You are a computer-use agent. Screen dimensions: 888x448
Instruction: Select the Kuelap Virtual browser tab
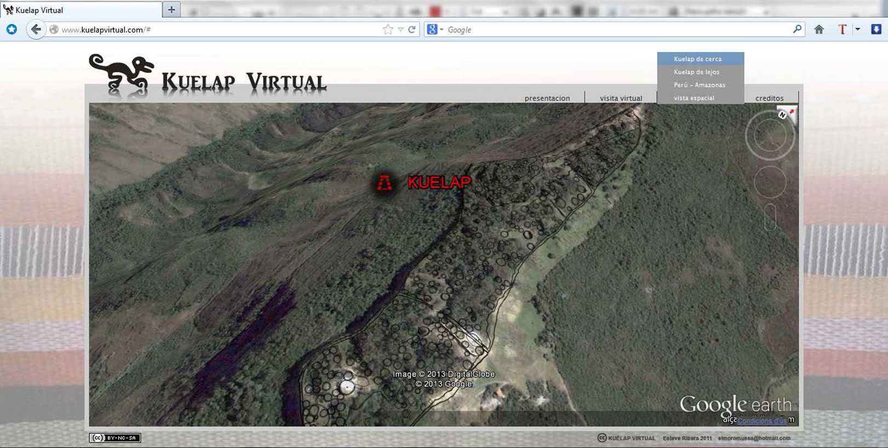81,10
